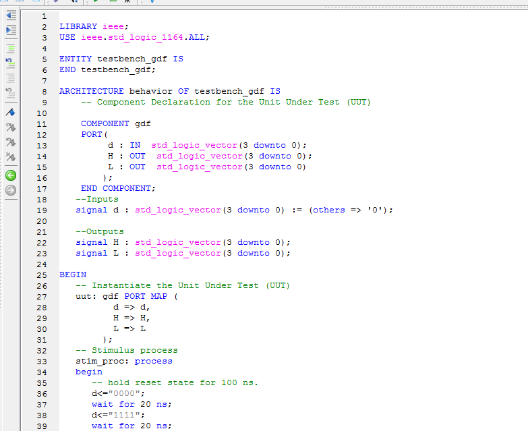Click the '--Inputs' comment
The width and height of the screenshot is (528, 431).
pyautogui.click(x=97, y=199)
